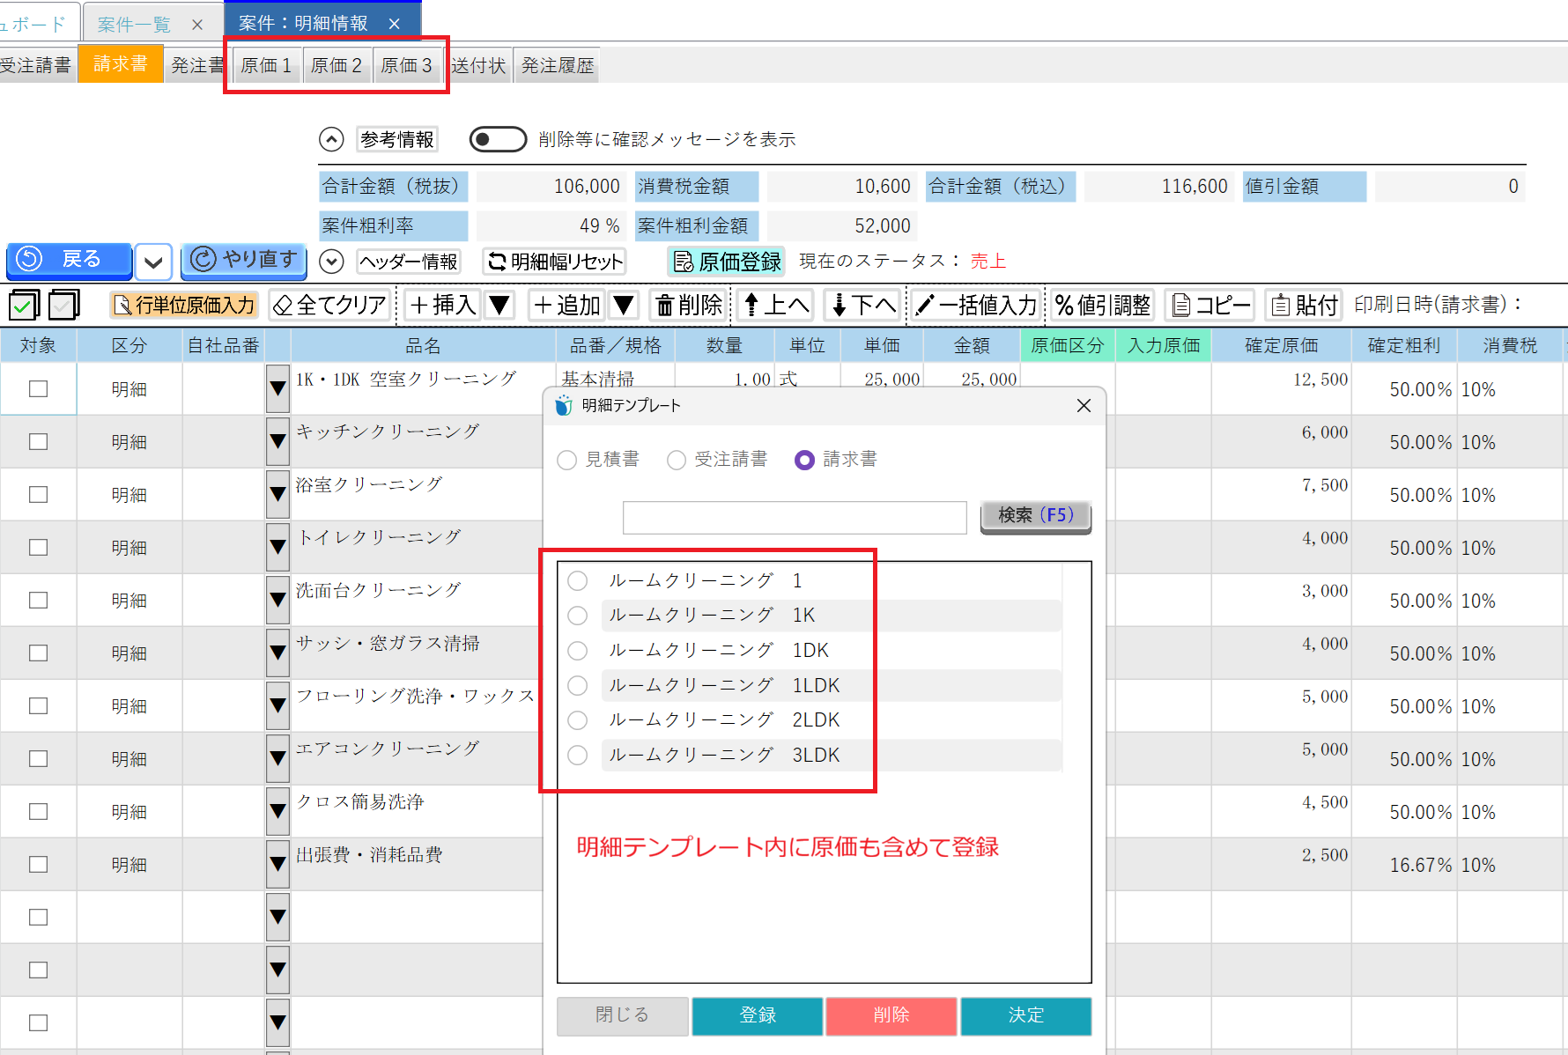The width and height of the screenshot is (1568, 1055).
Task: Click the 登録 register button
Action: click(758, 1015)
